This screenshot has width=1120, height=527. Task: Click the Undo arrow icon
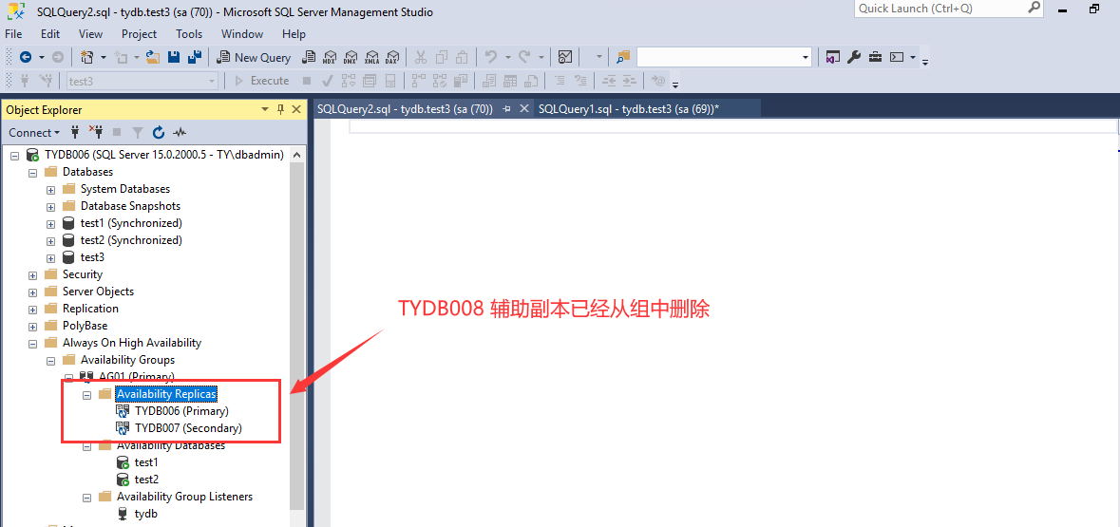pos(491,57)
